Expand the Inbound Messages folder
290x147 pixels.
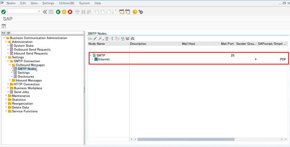pos(10,81)
